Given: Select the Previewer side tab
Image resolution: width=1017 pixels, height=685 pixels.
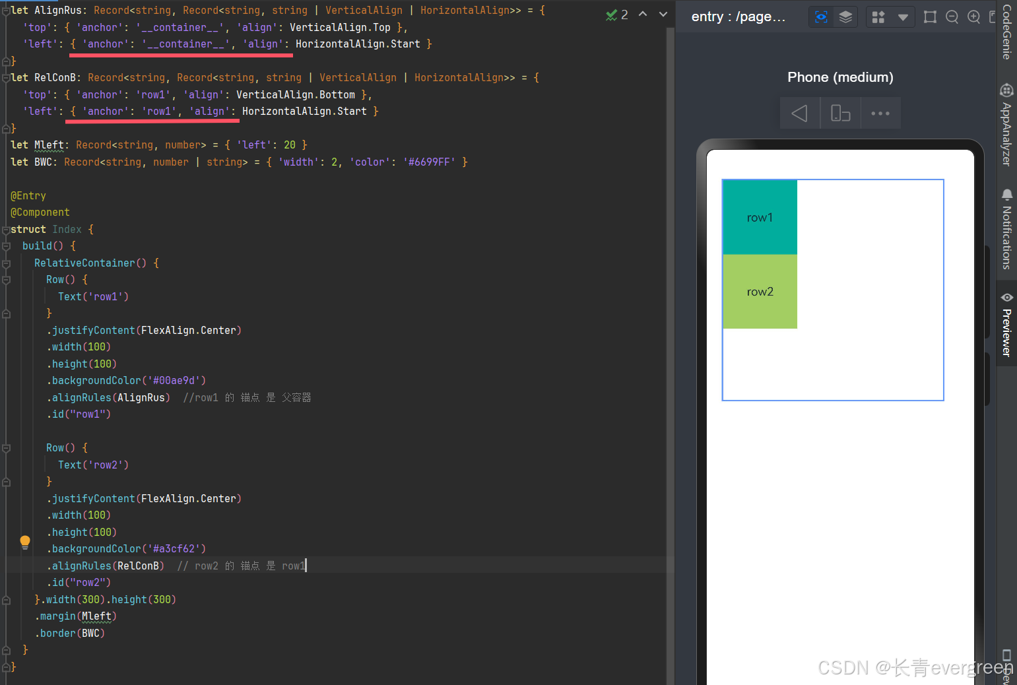Looking at the screenshot, I should (1006, 324).
